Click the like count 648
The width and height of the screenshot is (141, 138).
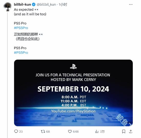(x=76, y=132)
